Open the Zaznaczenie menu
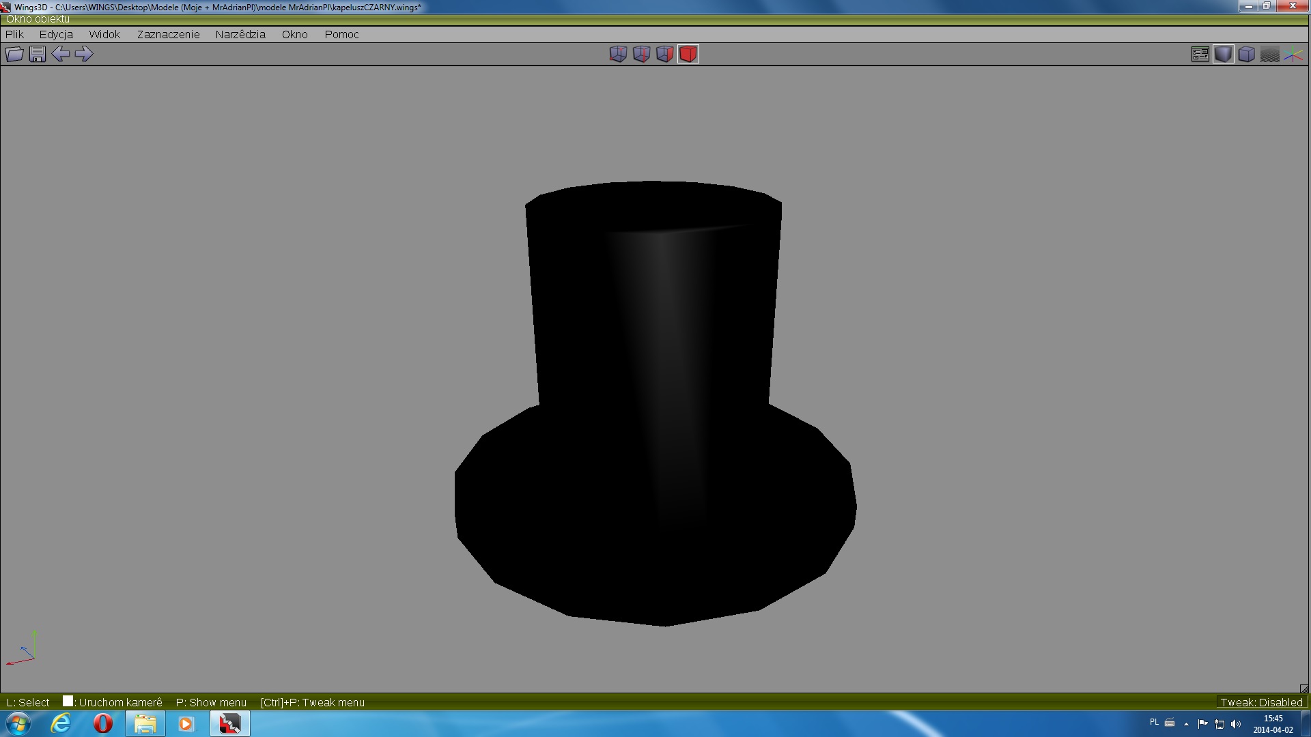1311x737 pixels. coord(168,34)
